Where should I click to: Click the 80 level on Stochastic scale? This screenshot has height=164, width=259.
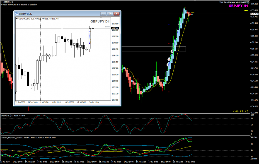click(252, 118)
